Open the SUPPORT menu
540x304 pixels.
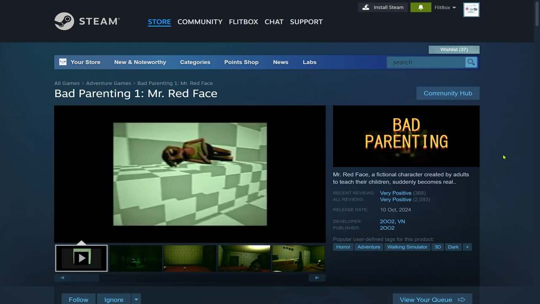306,22
